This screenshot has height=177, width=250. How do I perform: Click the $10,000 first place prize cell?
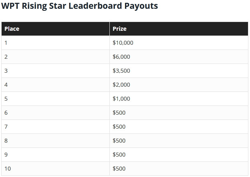[179, 43]
